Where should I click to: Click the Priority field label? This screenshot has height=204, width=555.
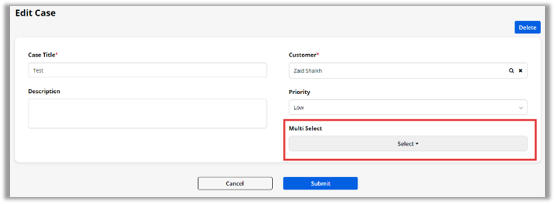click(x=299, y=92)
